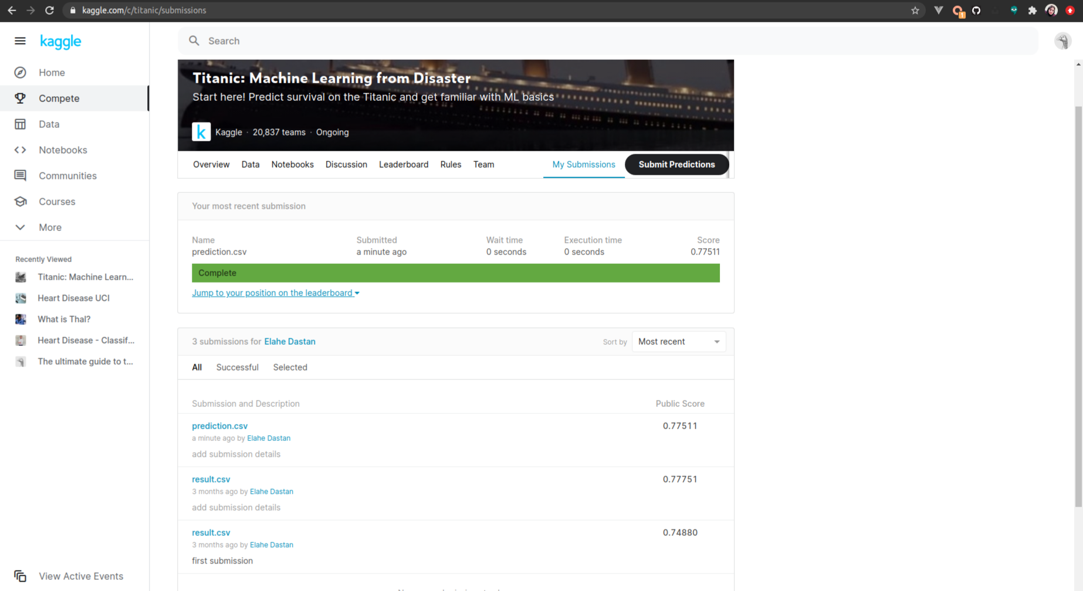Screen dimensions: 1083x591
Task: Add submission details for result.csv 0.77751
Action: (236, 508)
